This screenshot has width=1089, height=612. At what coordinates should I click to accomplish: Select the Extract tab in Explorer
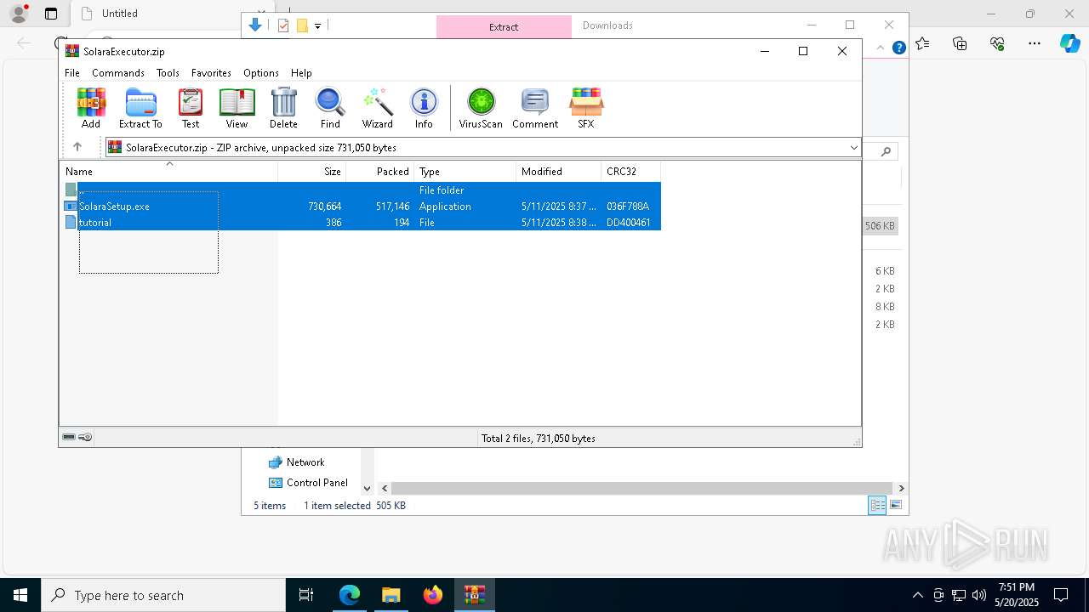pos(504,26)
